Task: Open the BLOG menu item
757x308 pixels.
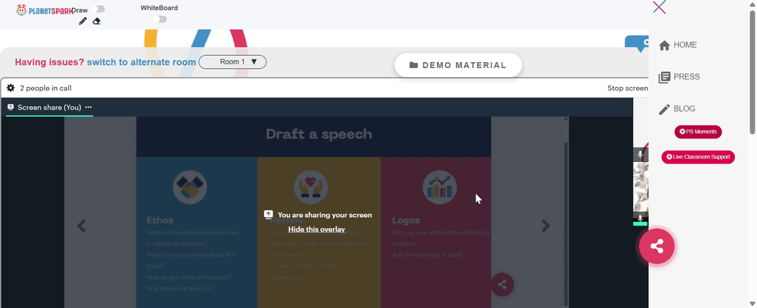Action: (677, 109)
